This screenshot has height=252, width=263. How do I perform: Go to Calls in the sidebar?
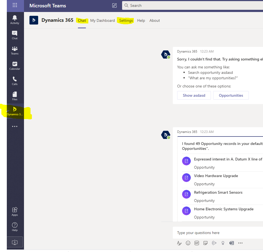click(x=15, y=81)
